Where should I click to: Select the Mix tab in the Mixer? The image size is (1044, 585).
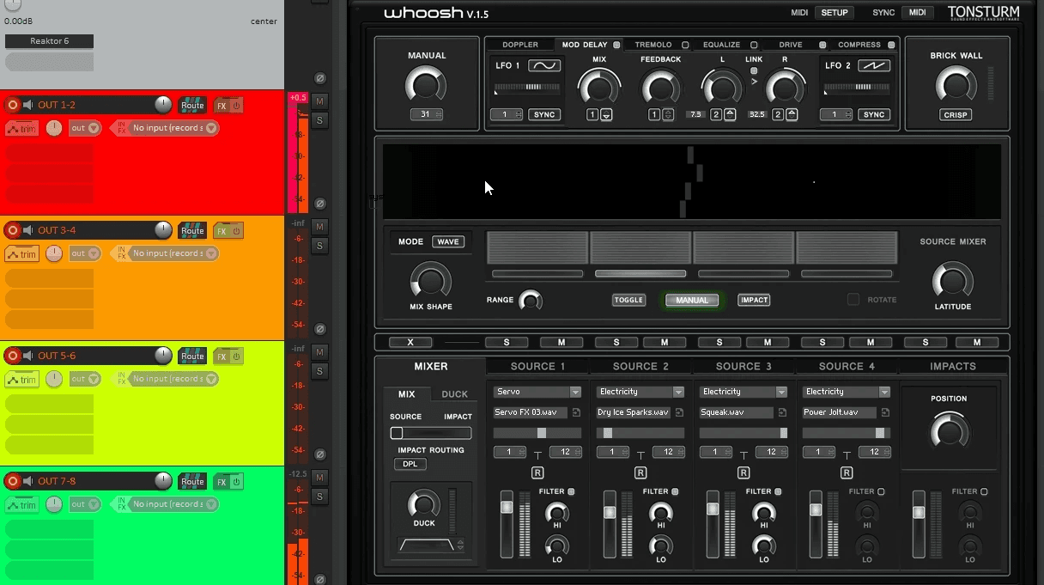407,394
